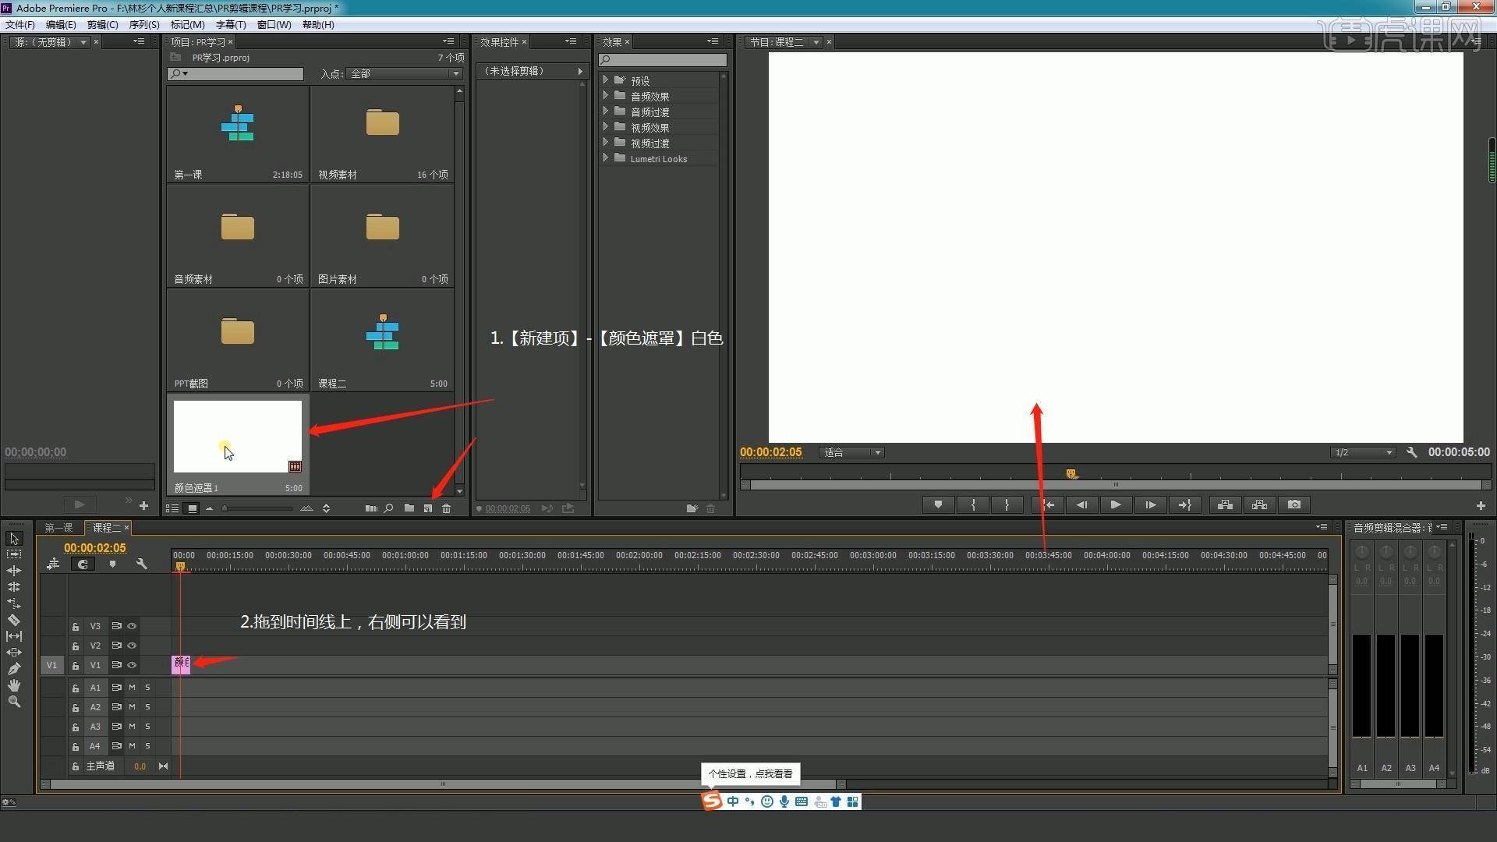Open timeline display settings wrench

tap(142, 564)
